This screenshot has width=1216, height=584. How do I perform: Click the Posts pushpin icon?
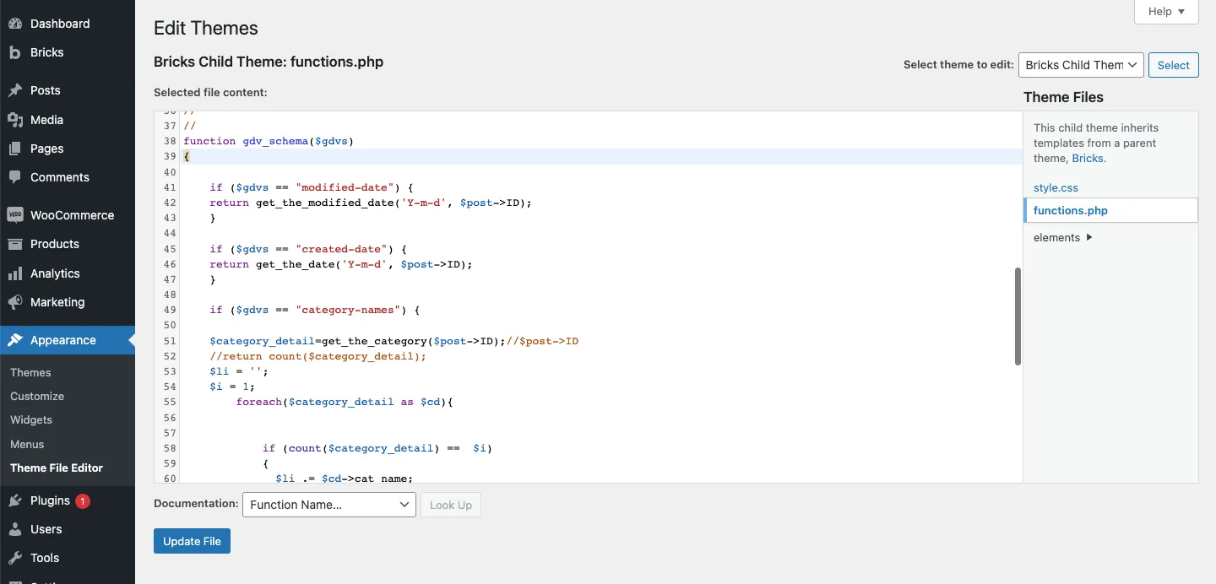pos(14,90)
